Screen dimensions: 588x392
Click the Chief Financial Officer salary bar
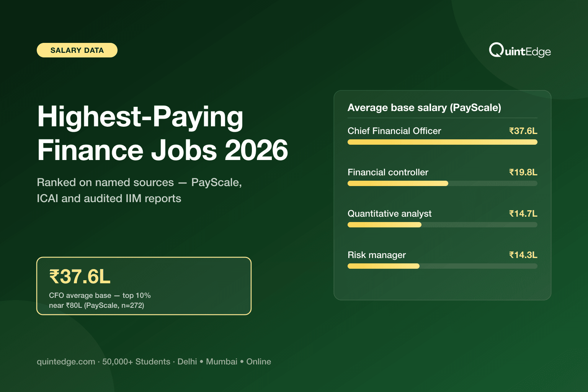(x=443, y=142)
